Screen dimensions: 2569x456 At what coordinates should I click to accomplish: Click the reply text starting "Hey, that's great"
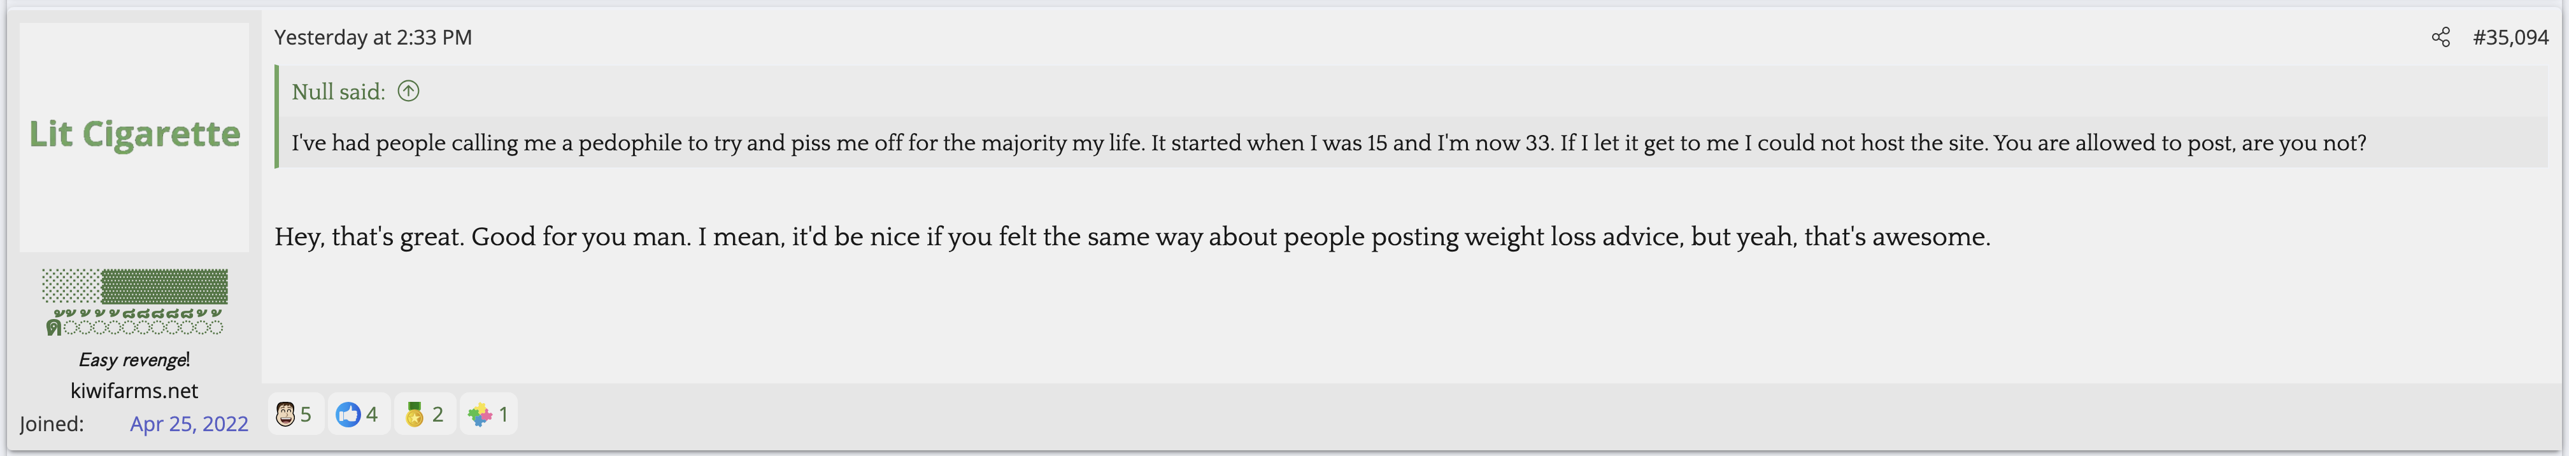[x=1132, y=238]
